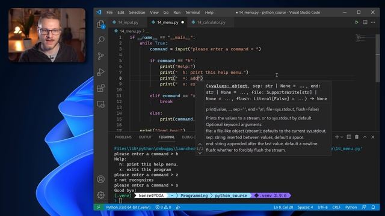This screenshot has width=385, height=216.
Task: Click 'Good bye!' output in the terminal
Action: 125,190
